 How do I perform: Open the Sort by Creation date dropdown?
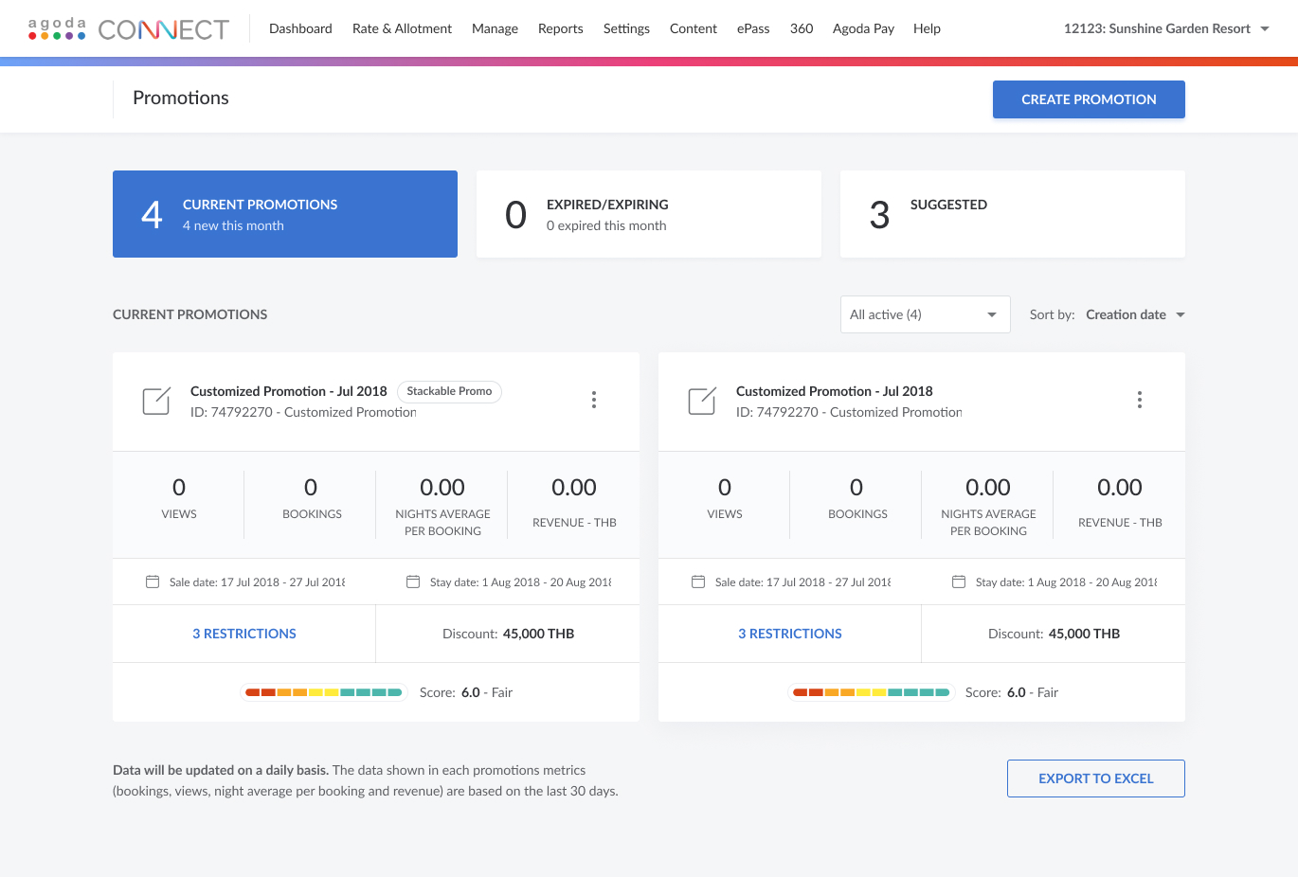pyautogui.click(x=1135, y=314)
